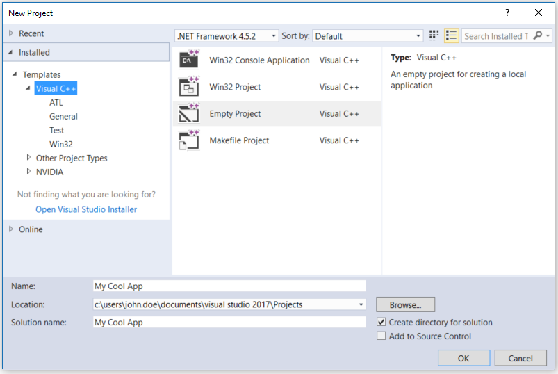Image resolution: width=558 pixels, height=374 pixels.
Task: Click the search magnifier icon
Action: (x=538, y=35)
